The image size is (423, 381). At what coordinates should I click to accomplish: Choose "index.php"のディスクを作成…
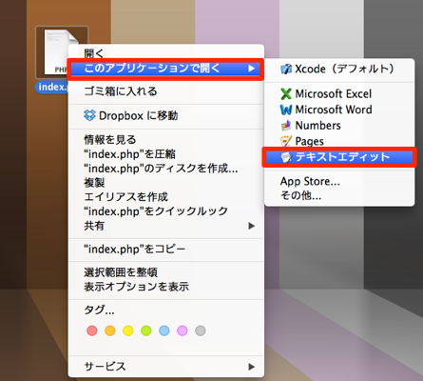pos(166,169)
